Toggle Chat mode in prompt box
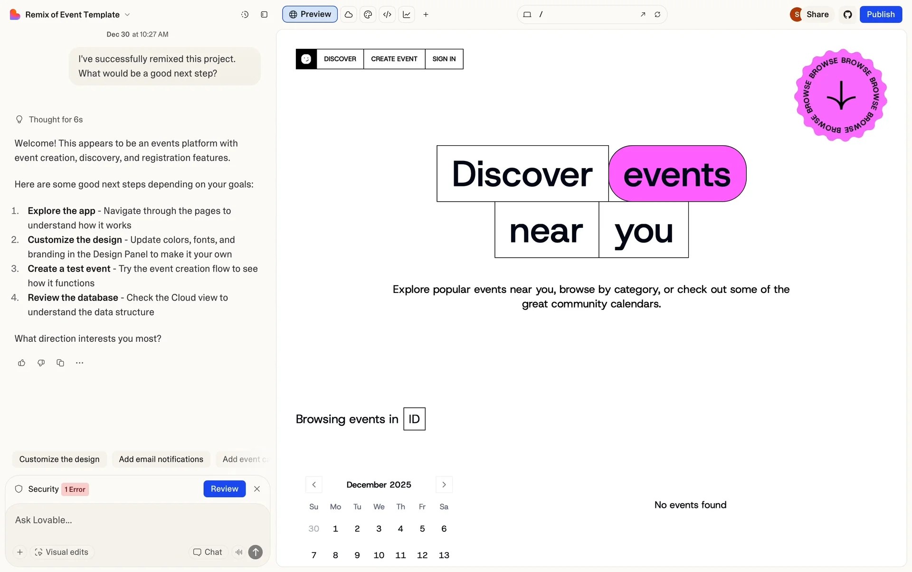 click(x=208, y=552)
